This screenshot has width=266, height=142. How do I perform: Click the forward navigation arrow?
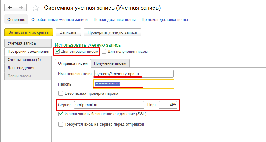coord(21,7)
